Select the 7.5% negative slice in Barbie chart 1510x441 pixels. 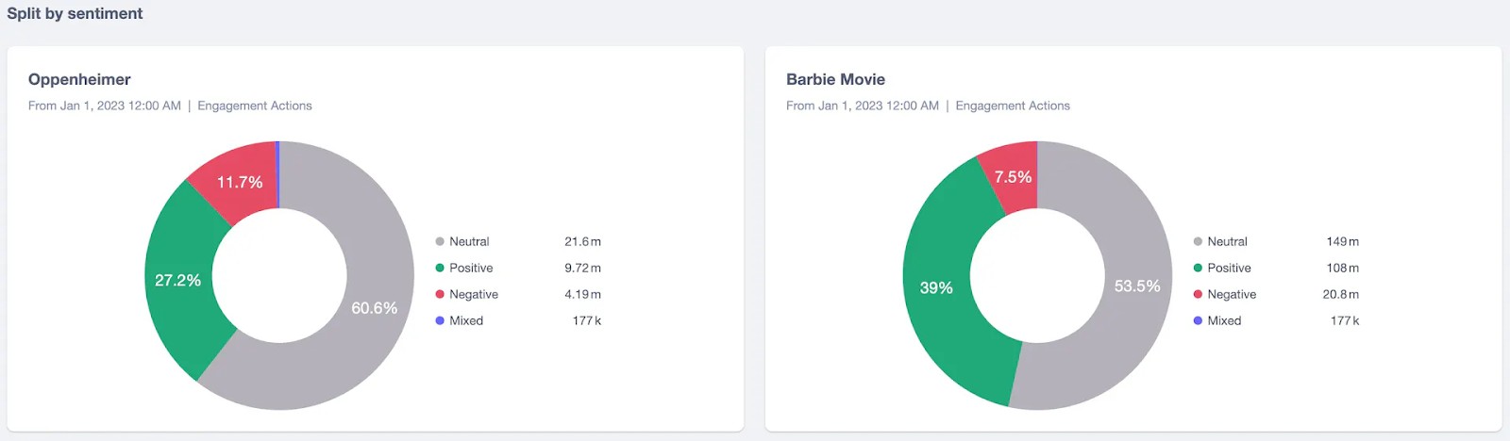(x=1013, y=177)
